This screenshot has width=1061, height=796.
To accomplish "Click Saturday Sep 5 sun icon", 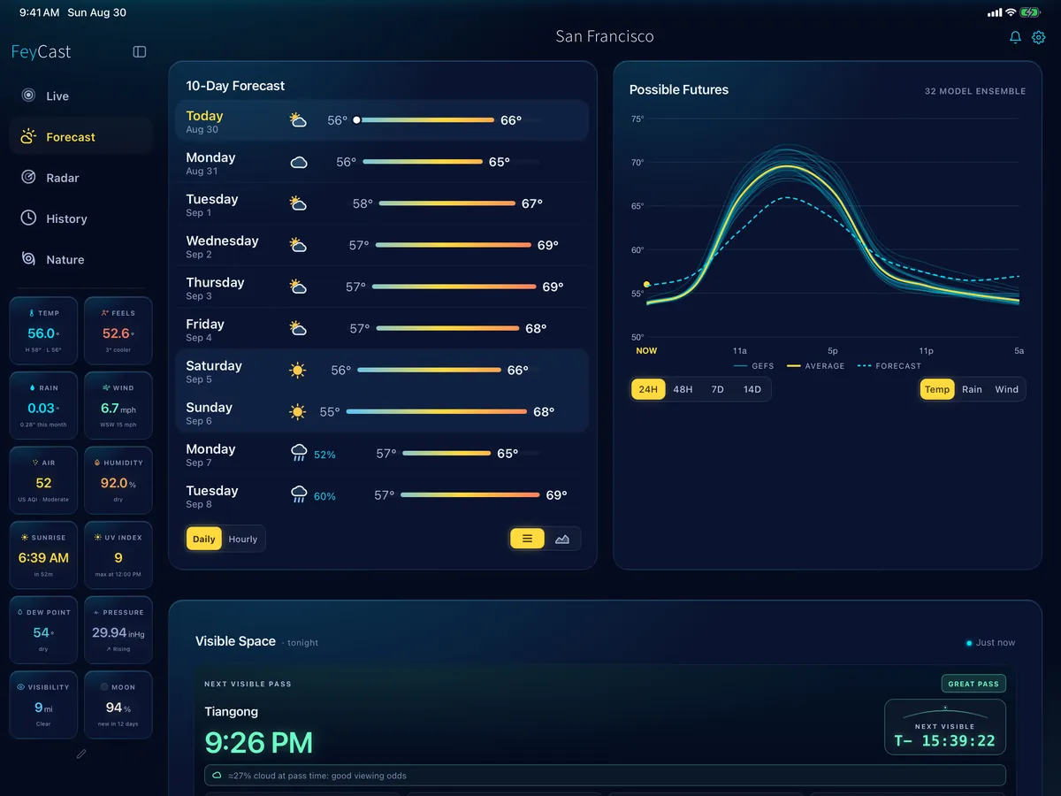I will coord(298,370).
